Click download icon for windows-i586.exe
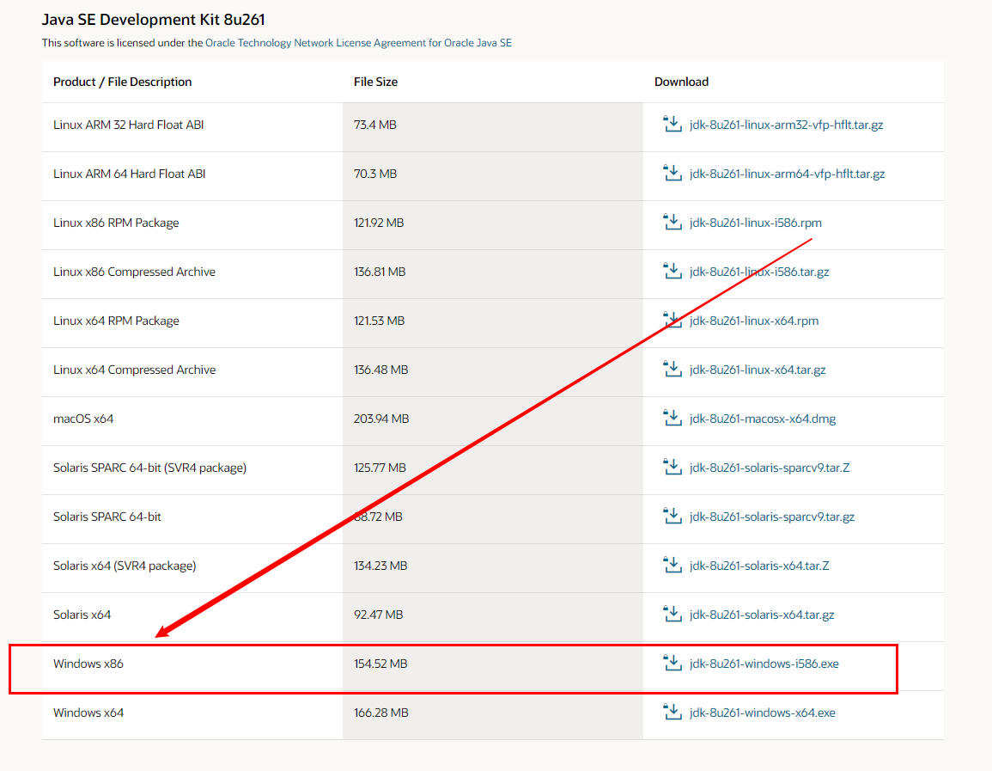This screenshot has width=992, height=771. coord(672,664)
